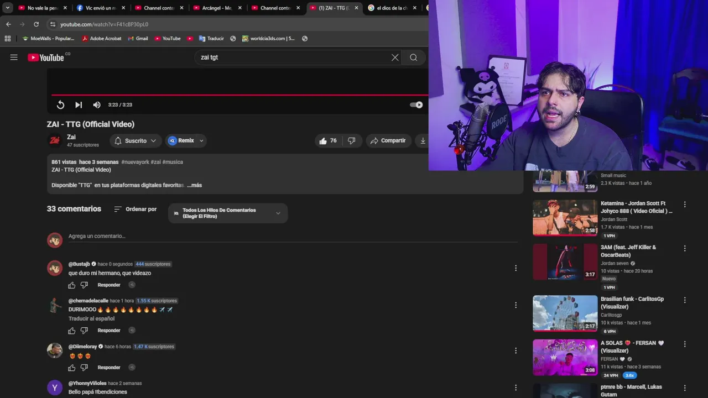Switch to the Arcángel - Me... tab
Viewport: 708px width, 398px height.
pyautogui.click(x=217, y=8)
